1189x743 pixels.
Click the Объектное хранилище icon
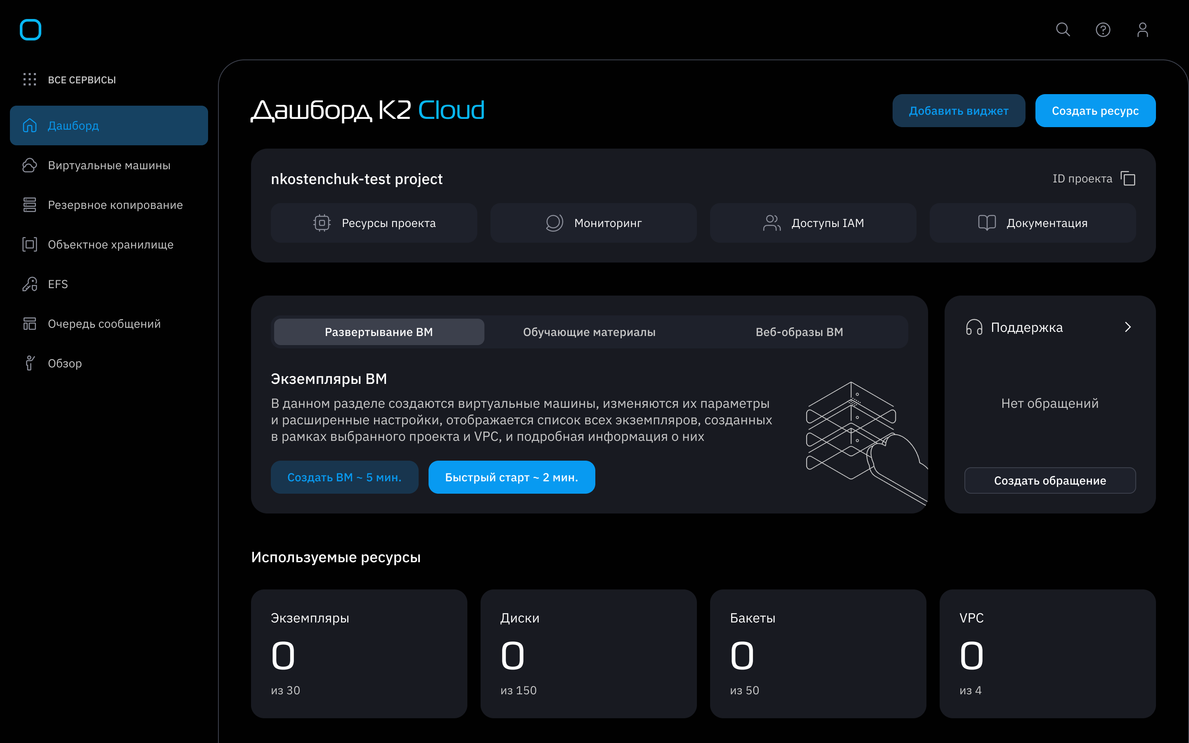pyautogui.click(x=29, y=244)
